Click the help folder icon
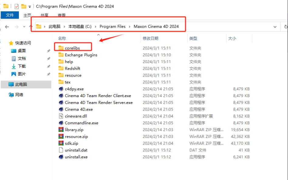 61,62
